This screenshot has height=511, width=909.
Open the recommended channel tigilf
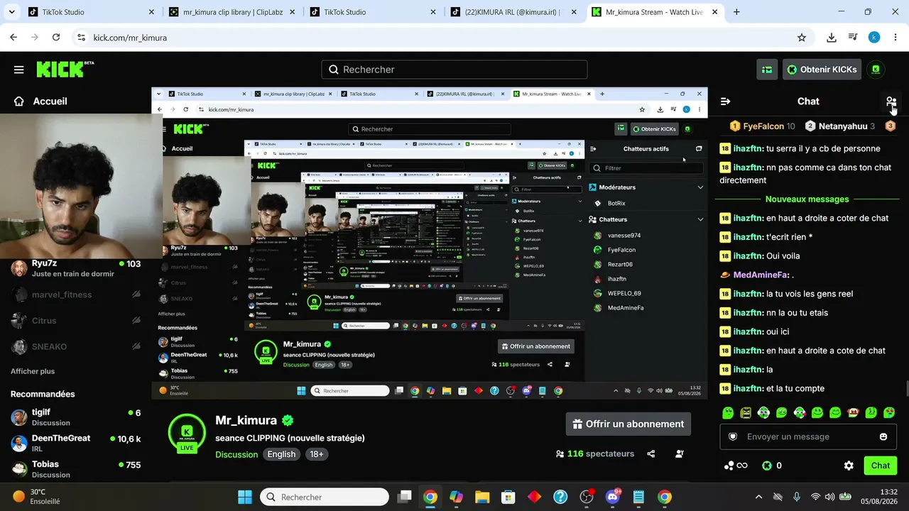[75, 417]
